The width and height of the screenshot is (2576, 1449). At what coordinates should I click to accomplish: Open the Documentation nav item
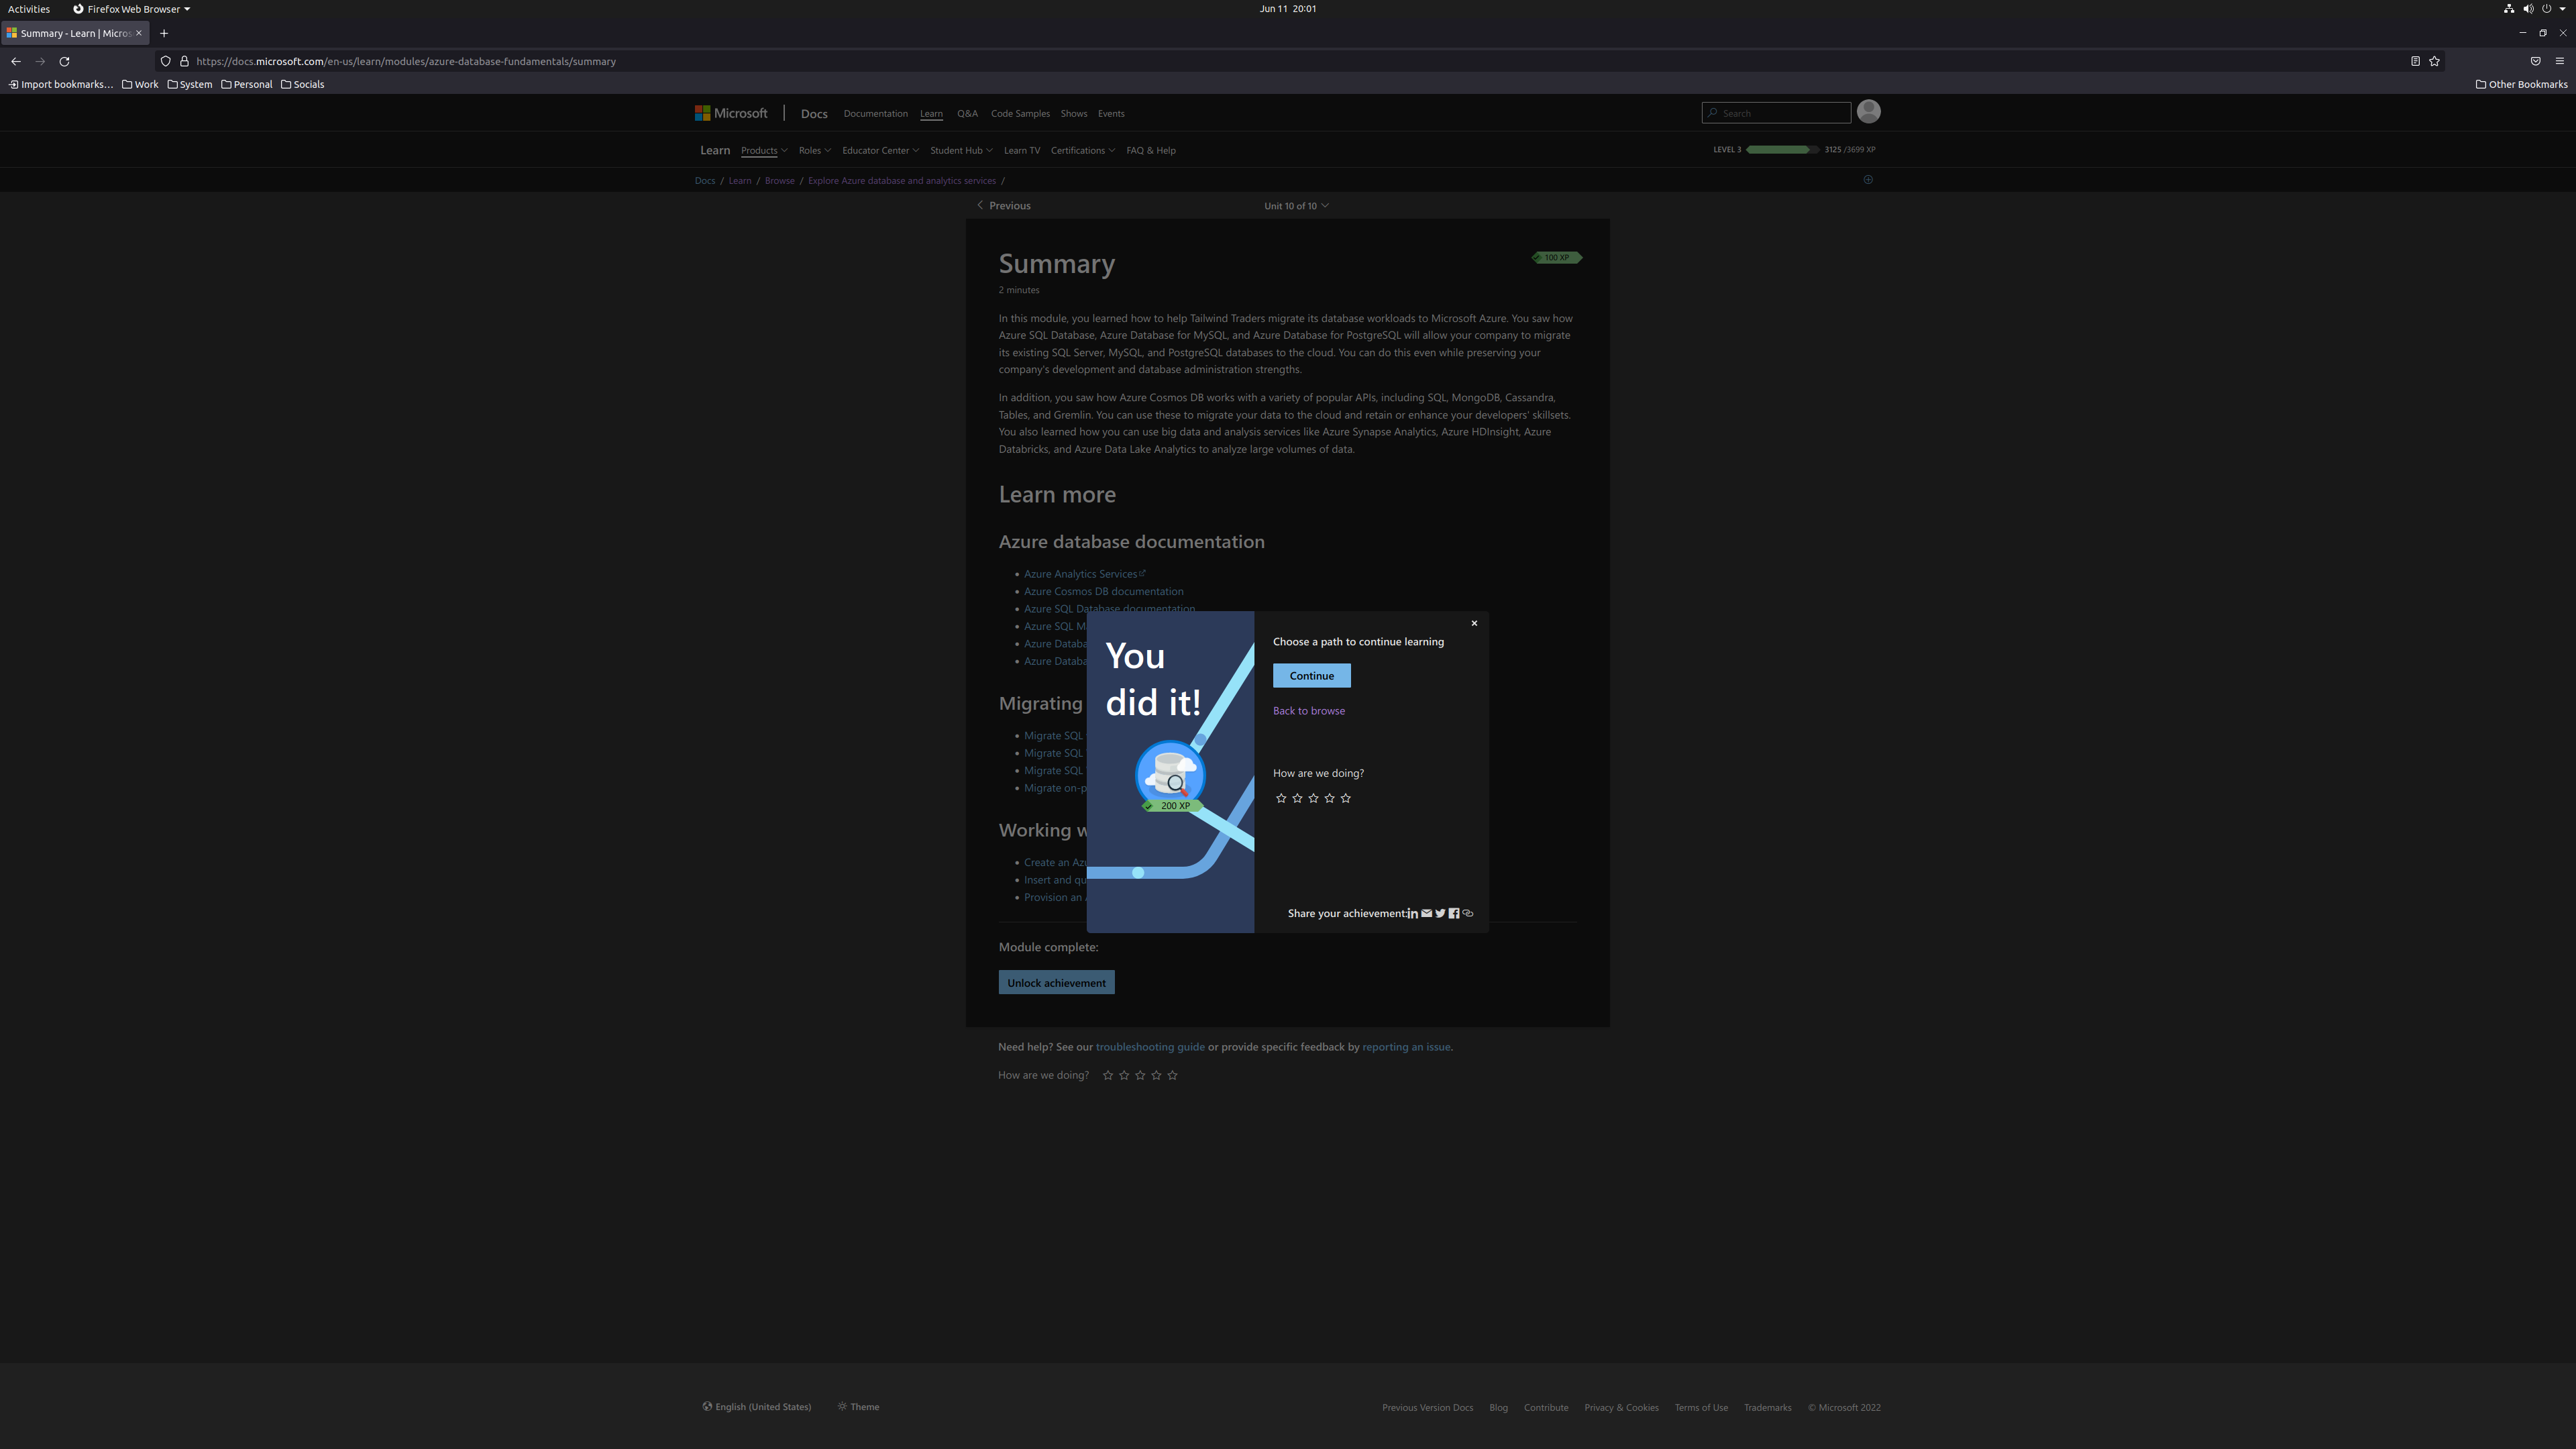875,113
